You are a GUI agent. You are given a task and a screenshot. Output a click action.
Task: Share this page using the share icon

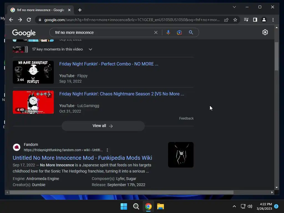(226, 20)
